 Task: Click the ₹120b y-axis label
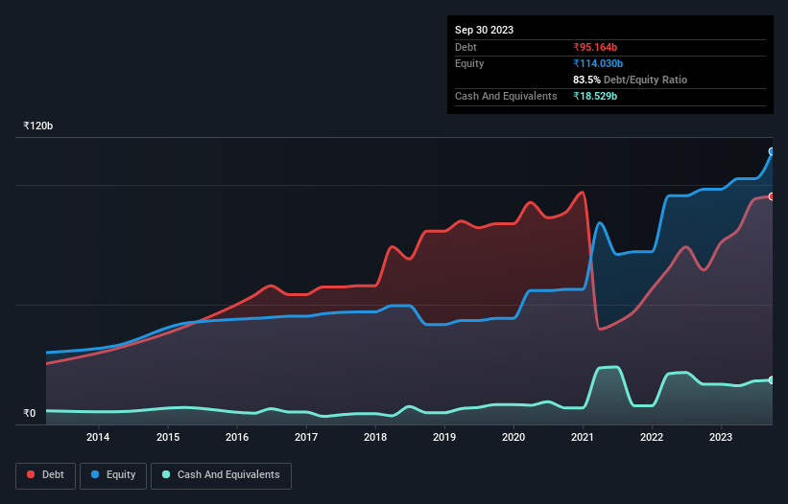point(38,126)
